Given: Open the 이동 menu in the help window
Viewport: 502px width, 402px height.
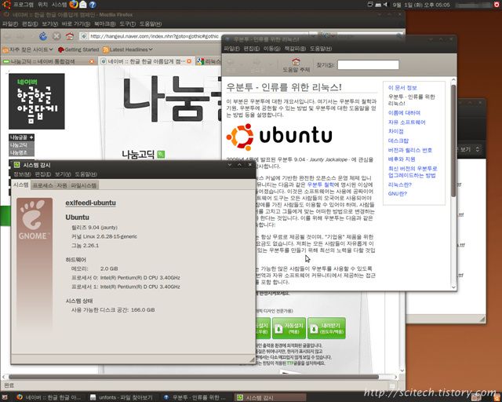Looking at the screenshot, I should click(x=271, y=49).
